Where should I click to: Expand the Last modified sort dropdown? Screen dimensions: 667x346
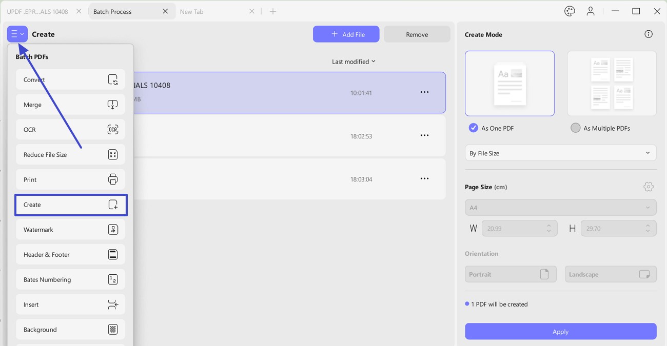pos(354,62)
